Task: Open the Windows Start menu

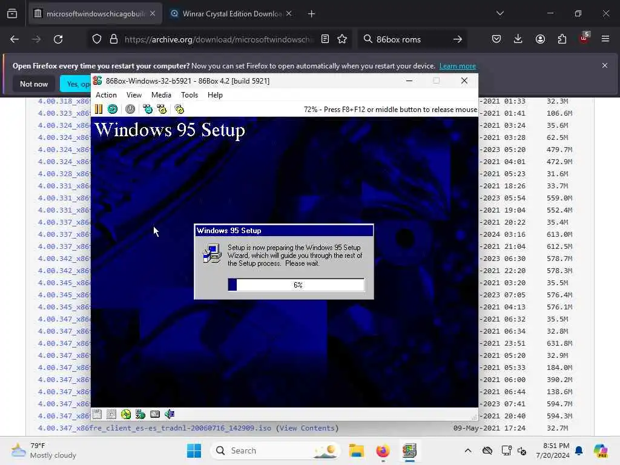Action: [x=194, y=450]
